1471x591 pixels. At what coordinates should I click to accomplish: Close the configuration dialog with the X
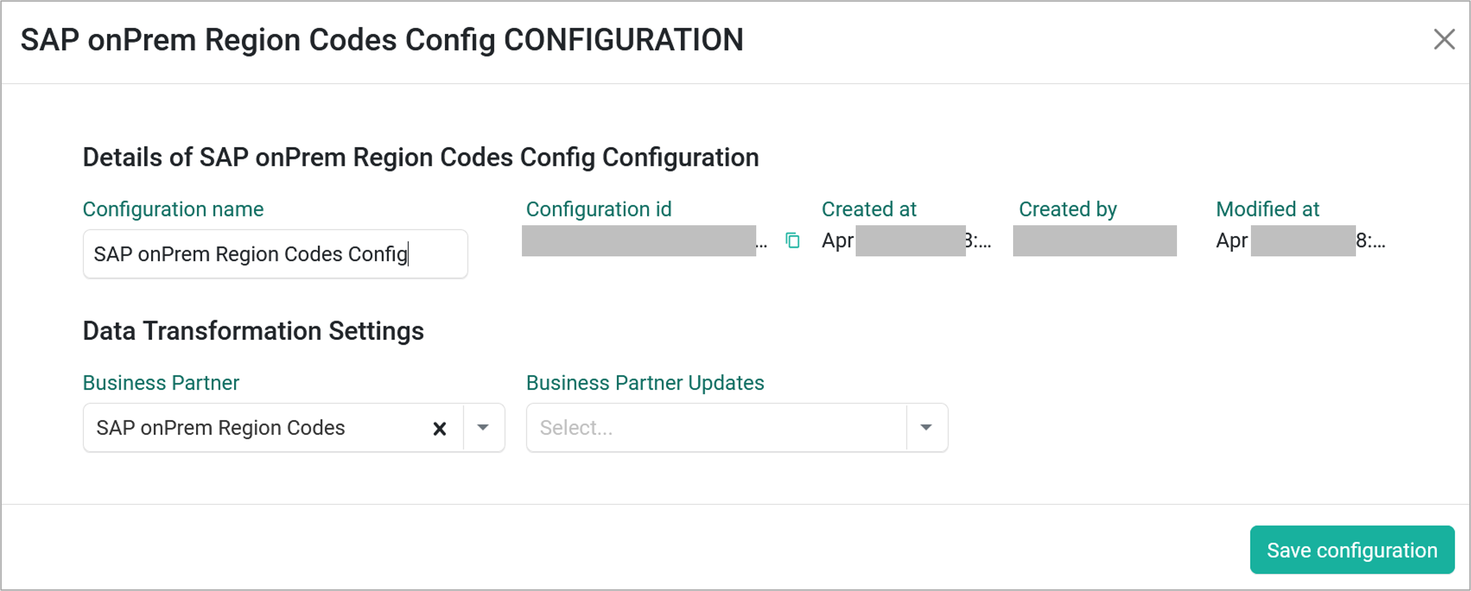click(x=1444, y=39)
